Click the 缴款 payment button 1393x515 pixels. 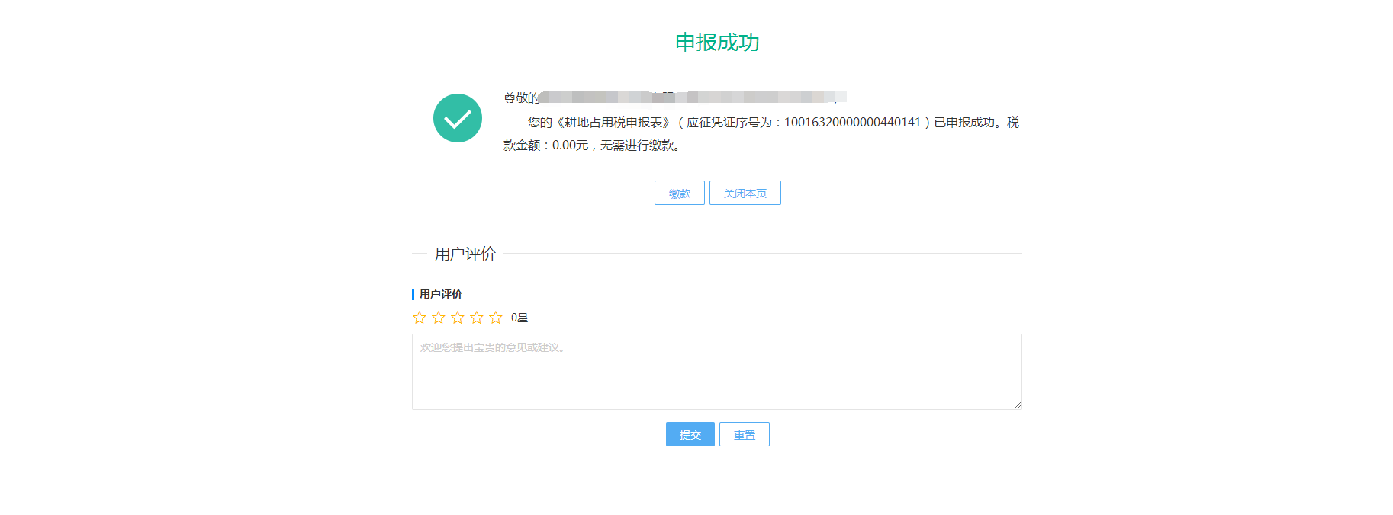tap(679, 193)
